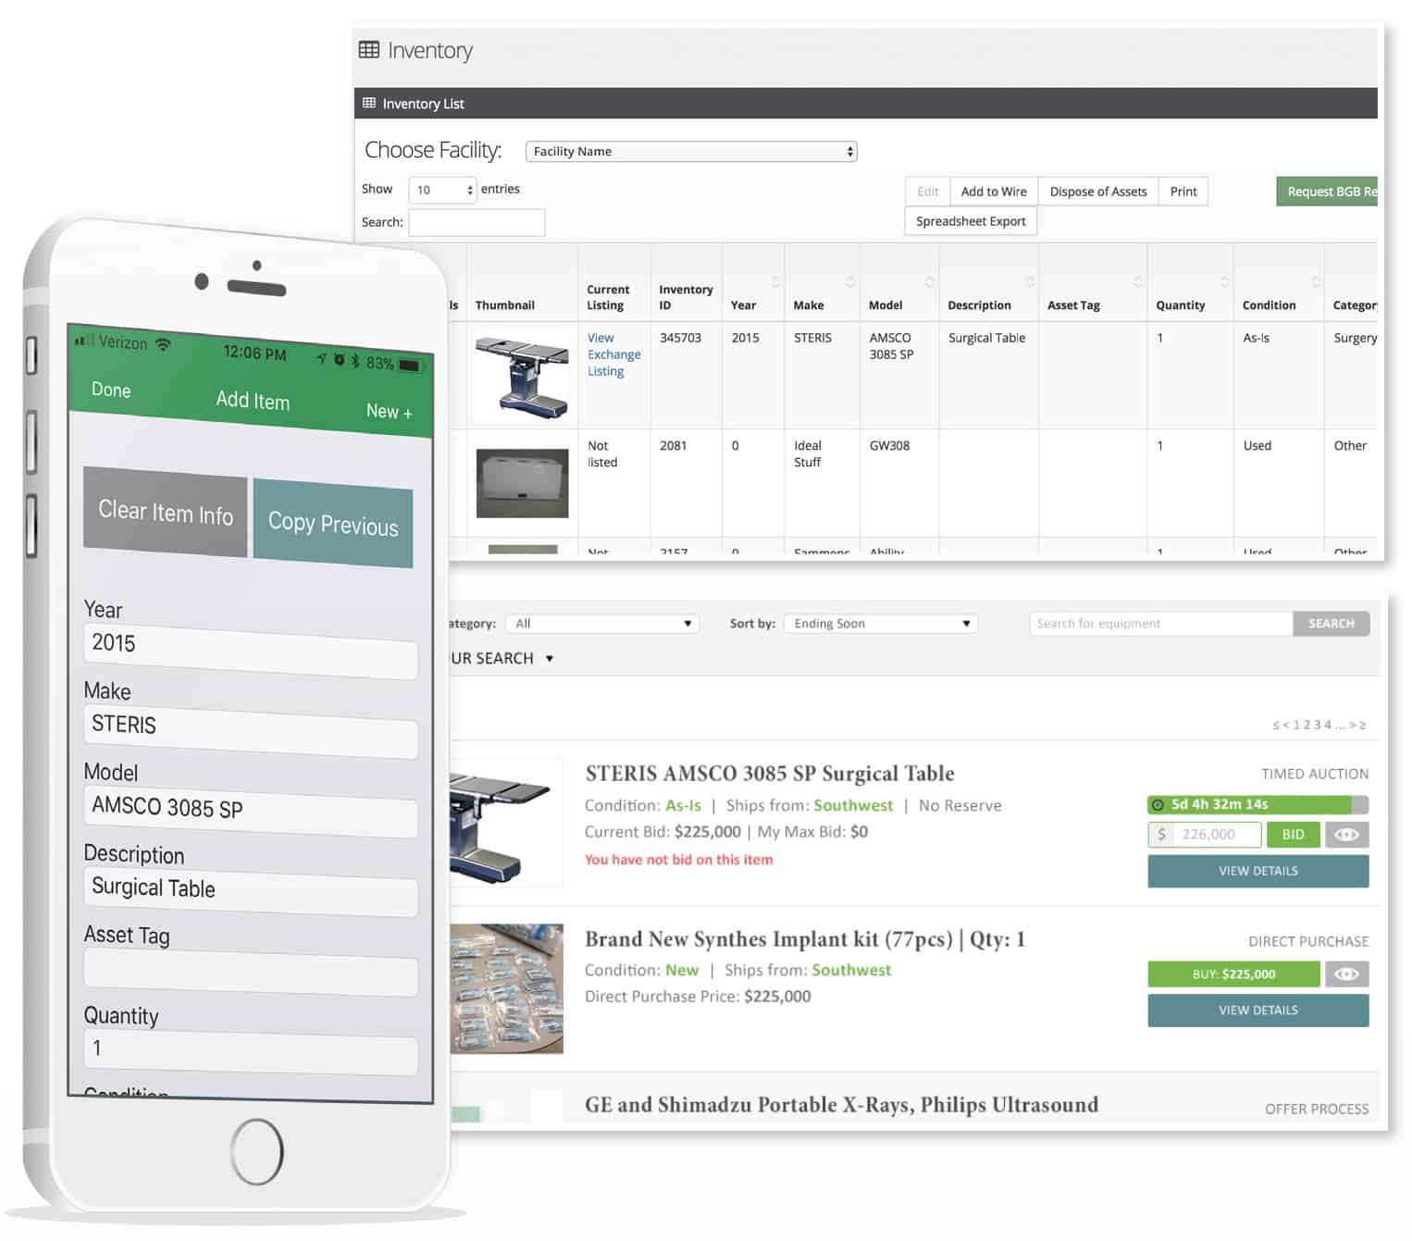
Task: Click the Inventory grid icon in heading
Action: (x=368, y=50)
